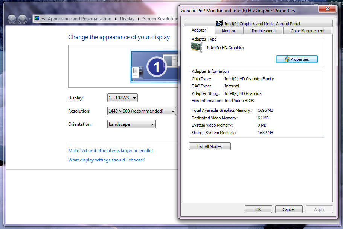Go back in the Screen Resolution window
This screenshot has width=343, height=229.
click(x=12, y=19)
